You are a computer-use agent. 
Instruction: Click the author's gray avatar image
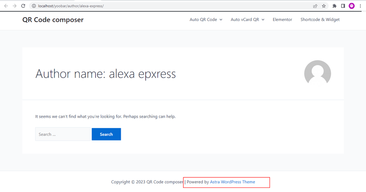tap(318, 73)
